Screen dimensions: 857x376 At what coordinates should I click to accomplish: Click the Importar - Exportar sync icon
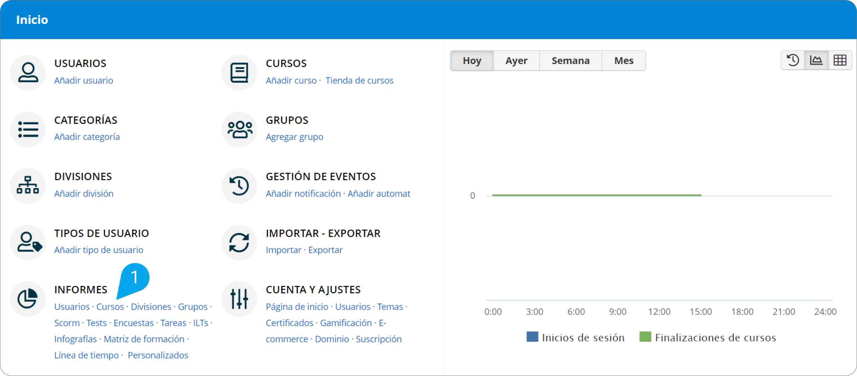click(239, 242)
